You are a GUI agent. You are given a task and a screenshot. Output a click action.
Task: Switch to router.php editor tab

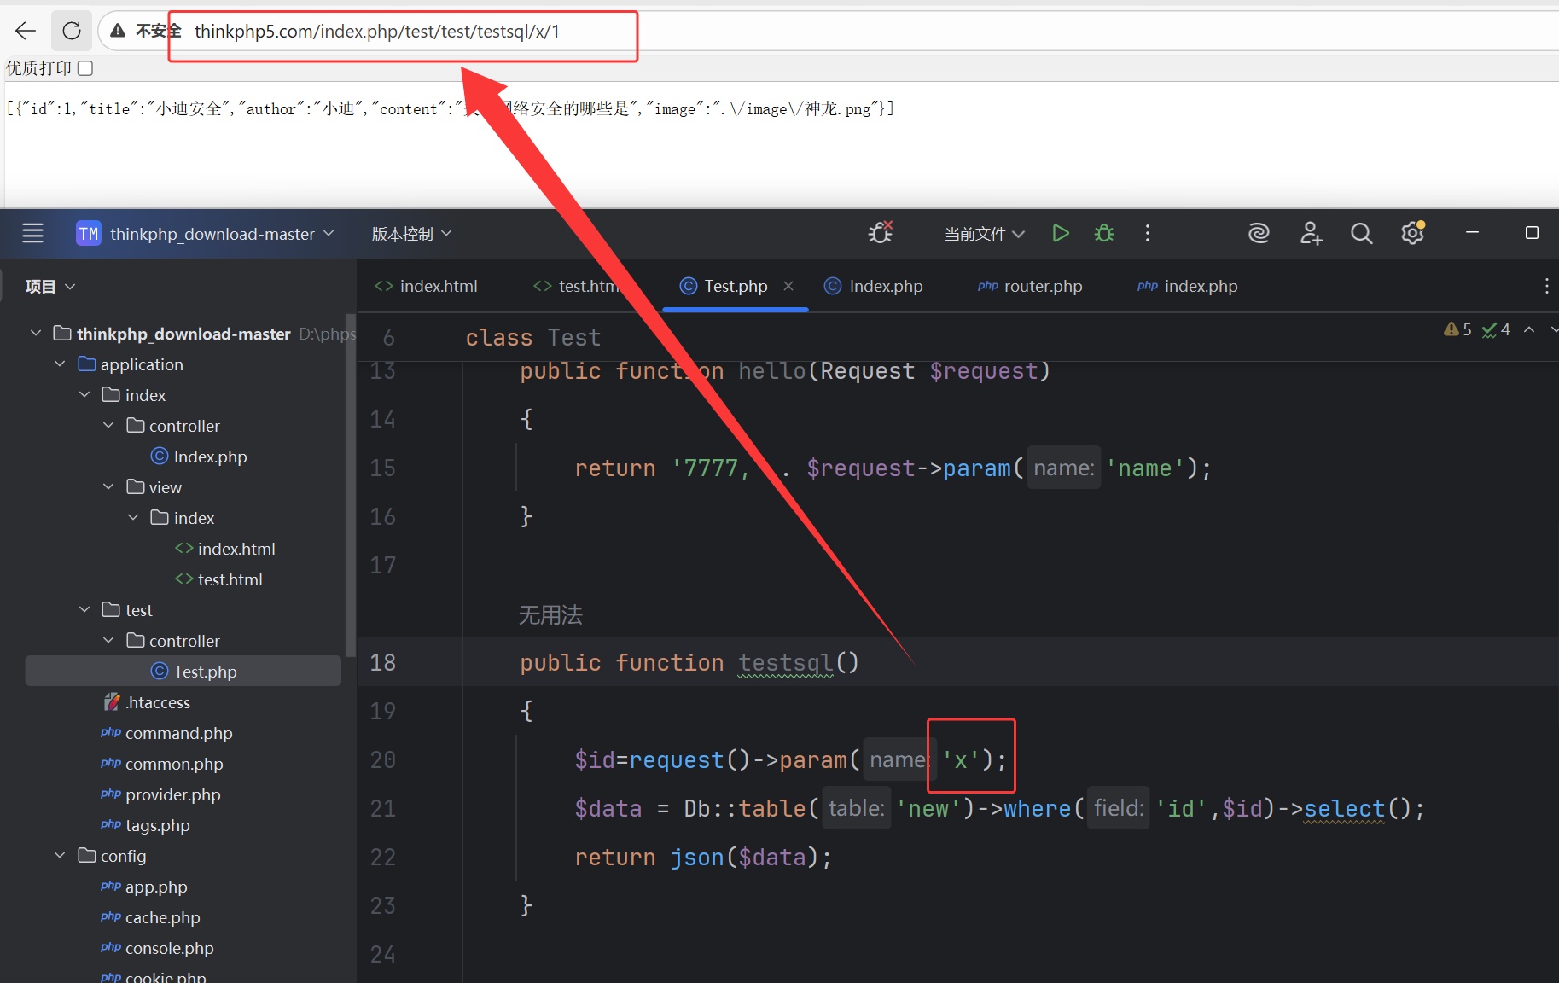click(x=1030, y=286)
